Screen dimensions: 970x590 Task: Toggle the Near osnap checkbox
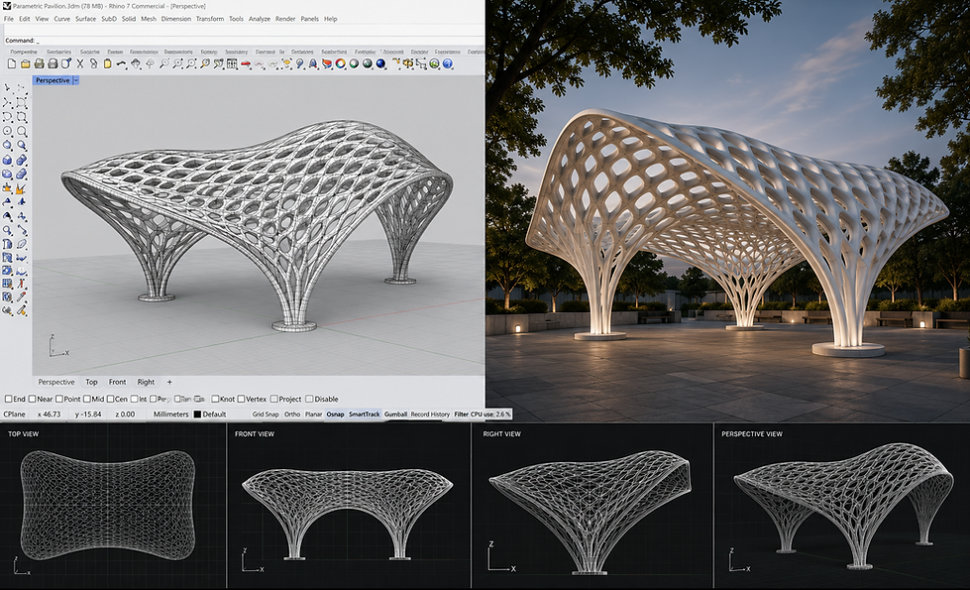pyautogui.click(x=32, y=400)
